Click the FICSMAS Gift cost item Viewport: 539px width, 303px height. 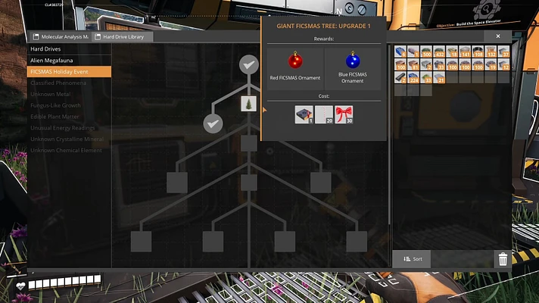click(x=304, y=114)
